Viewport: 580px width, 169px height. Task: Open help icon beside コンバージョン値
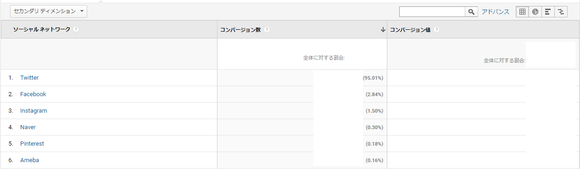tap(436, 30)
